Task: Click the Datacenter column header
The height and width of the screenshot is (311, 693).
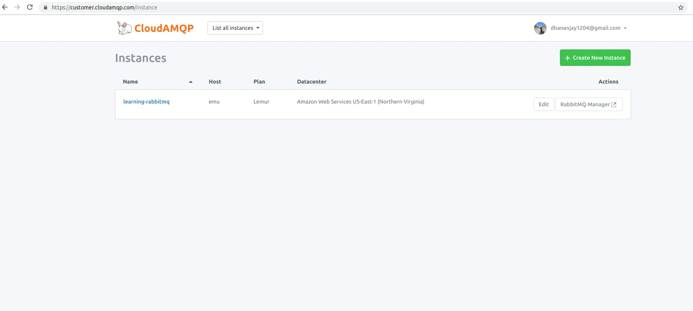Action: pyautogui.click(x=312, y=82)
